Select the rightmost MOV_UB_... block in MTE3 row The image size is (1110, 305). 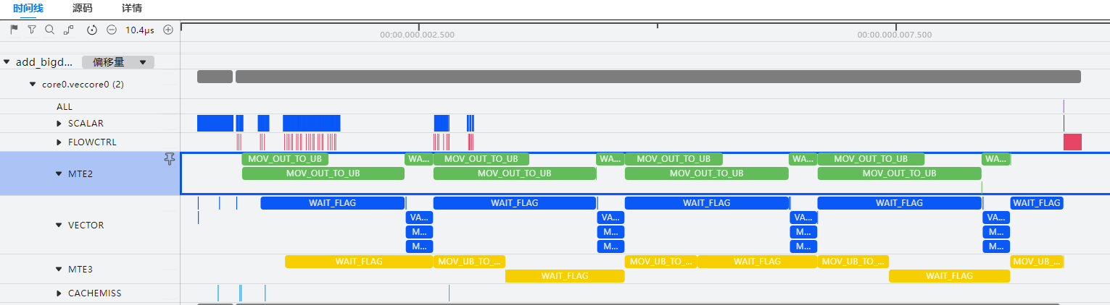(x=1036, y=262)
